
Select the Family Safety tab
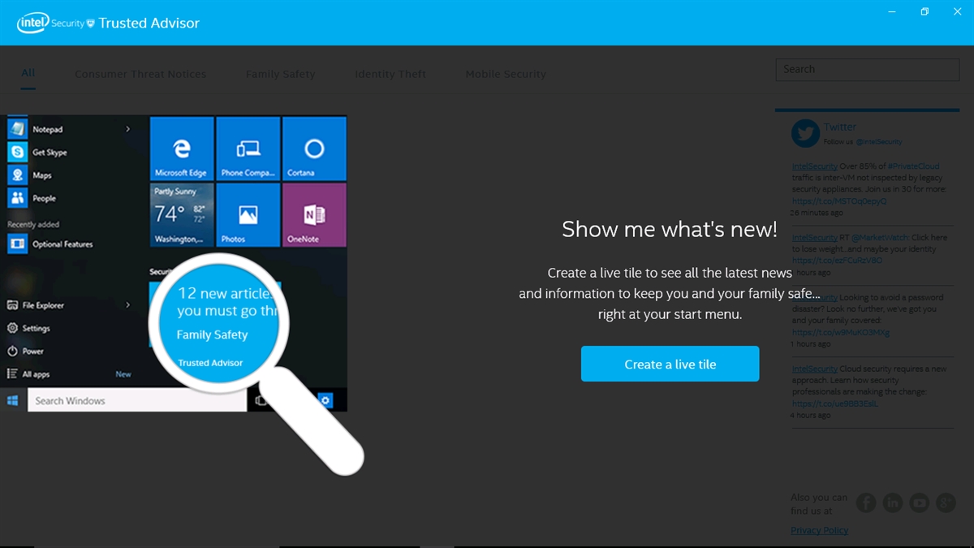point(280,74)
